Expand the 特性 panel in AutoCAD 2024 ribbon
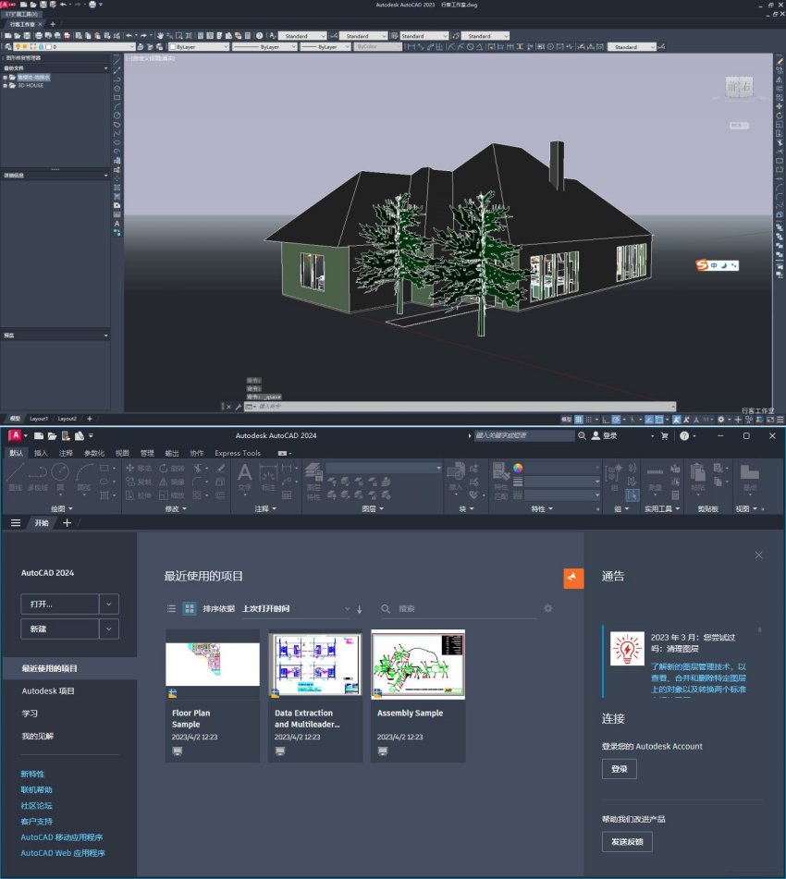The height and width of the screenshot is (879, 786). 542,509
